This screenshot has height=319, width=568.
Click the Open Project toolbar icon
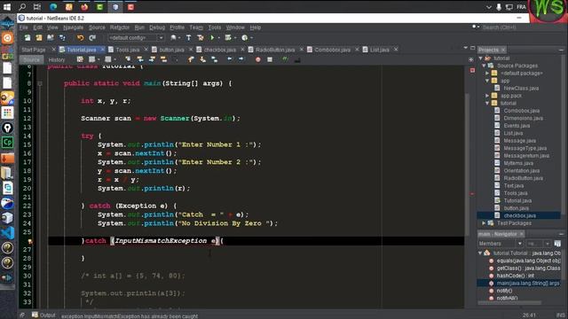[x=51, y=37]
